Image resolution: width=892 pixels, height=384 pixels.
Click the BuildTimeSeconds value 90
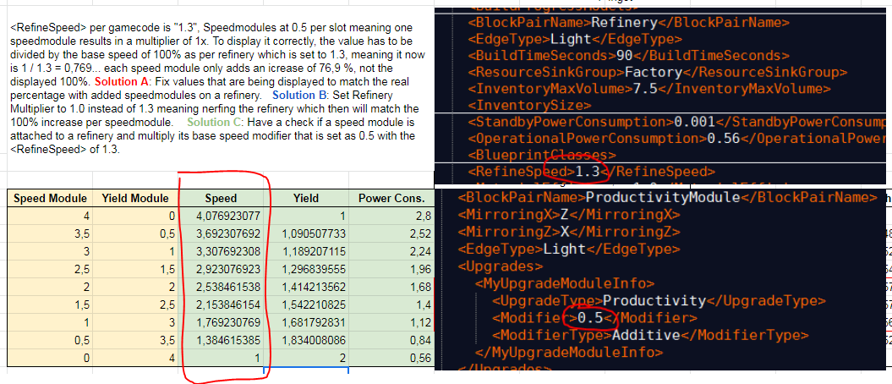(x=625, y=55)
